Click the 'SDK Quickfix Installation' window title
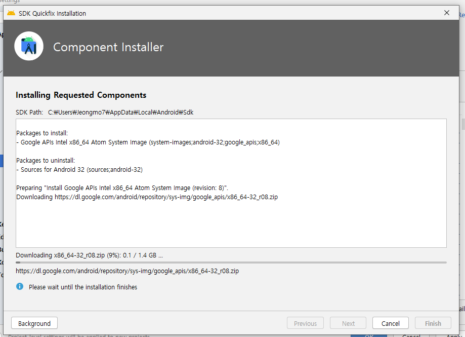 coord(52,13)
